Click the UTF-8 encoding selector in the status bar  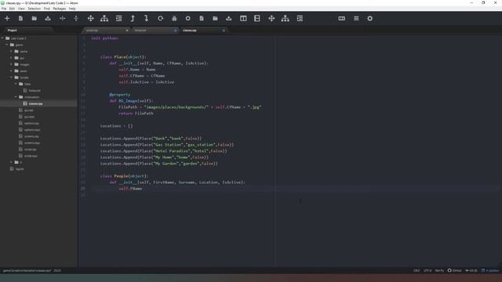(427, 270)
